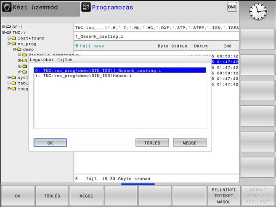This screenshot has height=207, width=276.
Task: Expand the lost+found folder node
Action: click(x=9, y=38)
